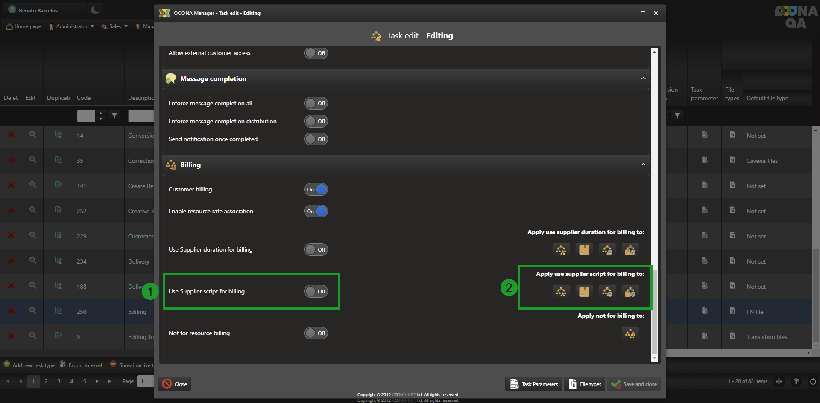Click the icon under Apply not for billing

click(x=630, y=333)
